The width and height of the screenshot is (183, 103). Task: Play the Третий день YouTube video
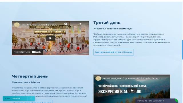(50, 38)
